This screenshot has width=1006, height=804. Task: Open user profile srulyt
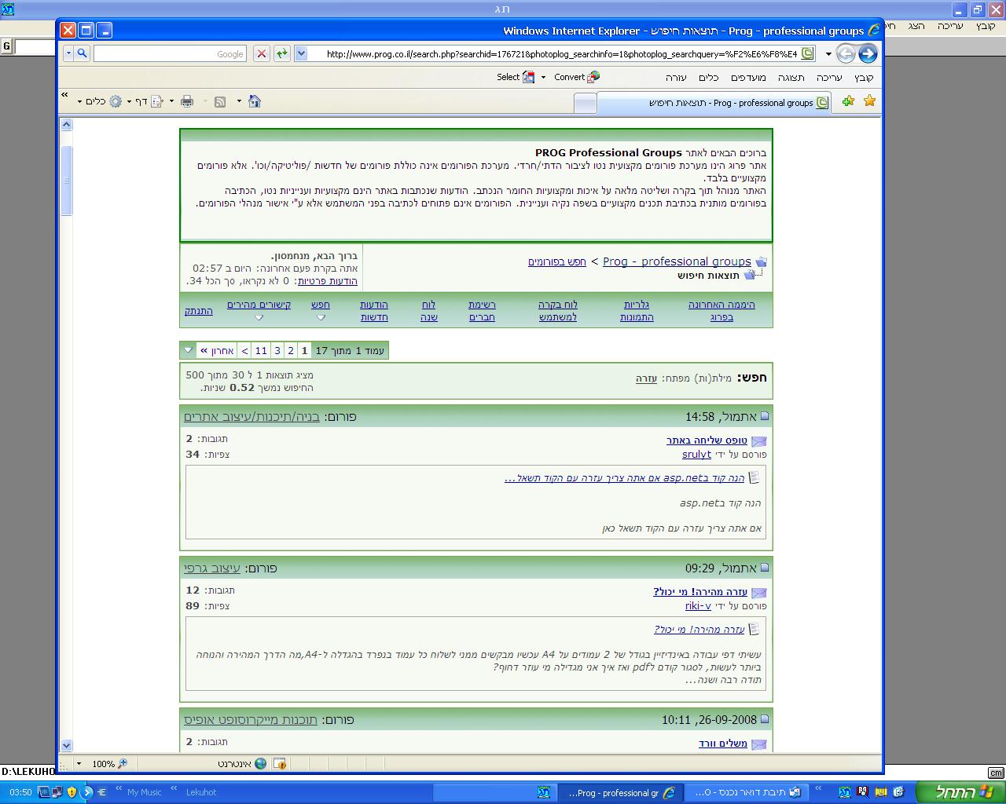pyautogui.click(x=696, y=454)
